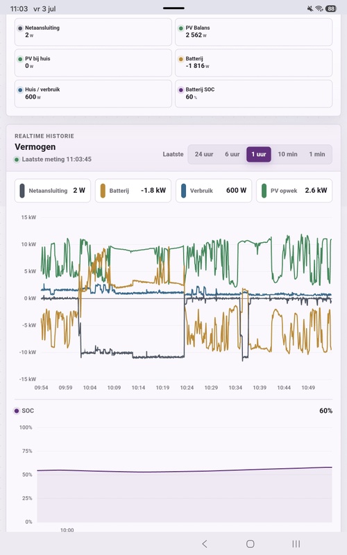Tap the blue Verbruik legend color swatch
347x555 pixels.
click(x=183, y=190)
